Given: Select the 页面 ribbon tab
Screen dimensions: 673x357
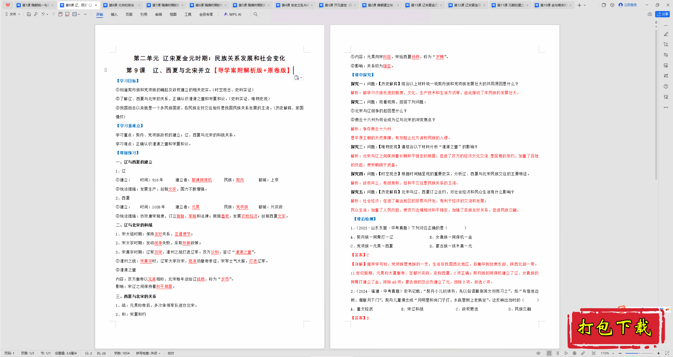Looking at the screenshot, I should (129, 14).
